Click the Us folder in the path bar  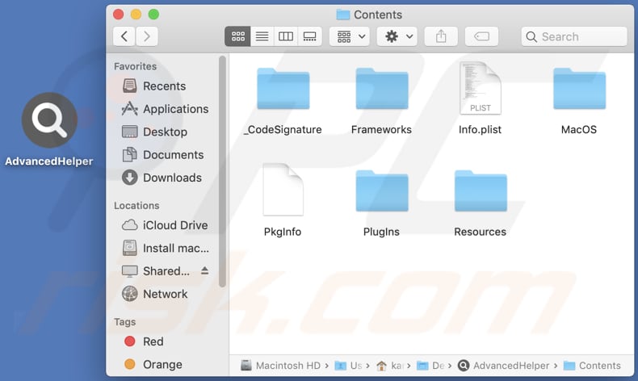pyautogui.click(x=348, y=366)
